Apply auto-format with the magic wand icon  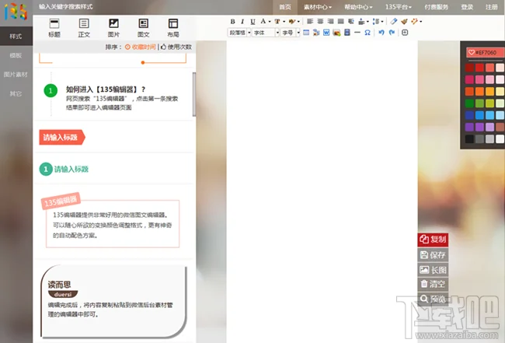click(x=415, y=21)
